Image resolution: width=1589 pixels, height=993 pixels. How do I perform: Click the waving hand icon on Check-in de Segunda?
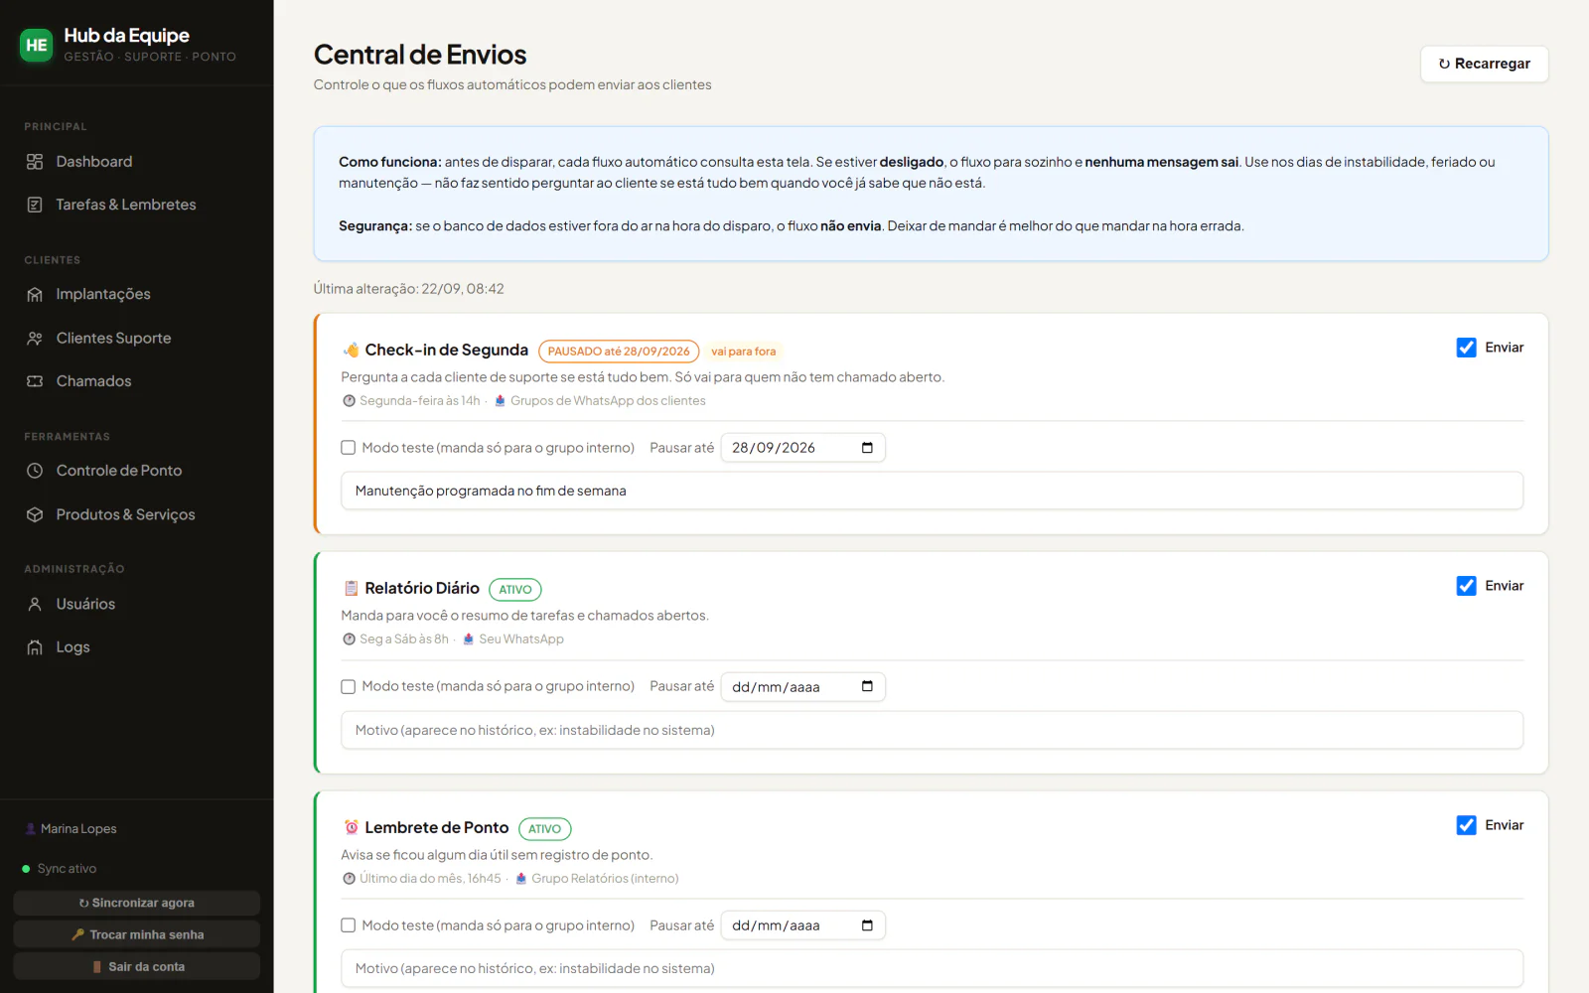[351, 350]
